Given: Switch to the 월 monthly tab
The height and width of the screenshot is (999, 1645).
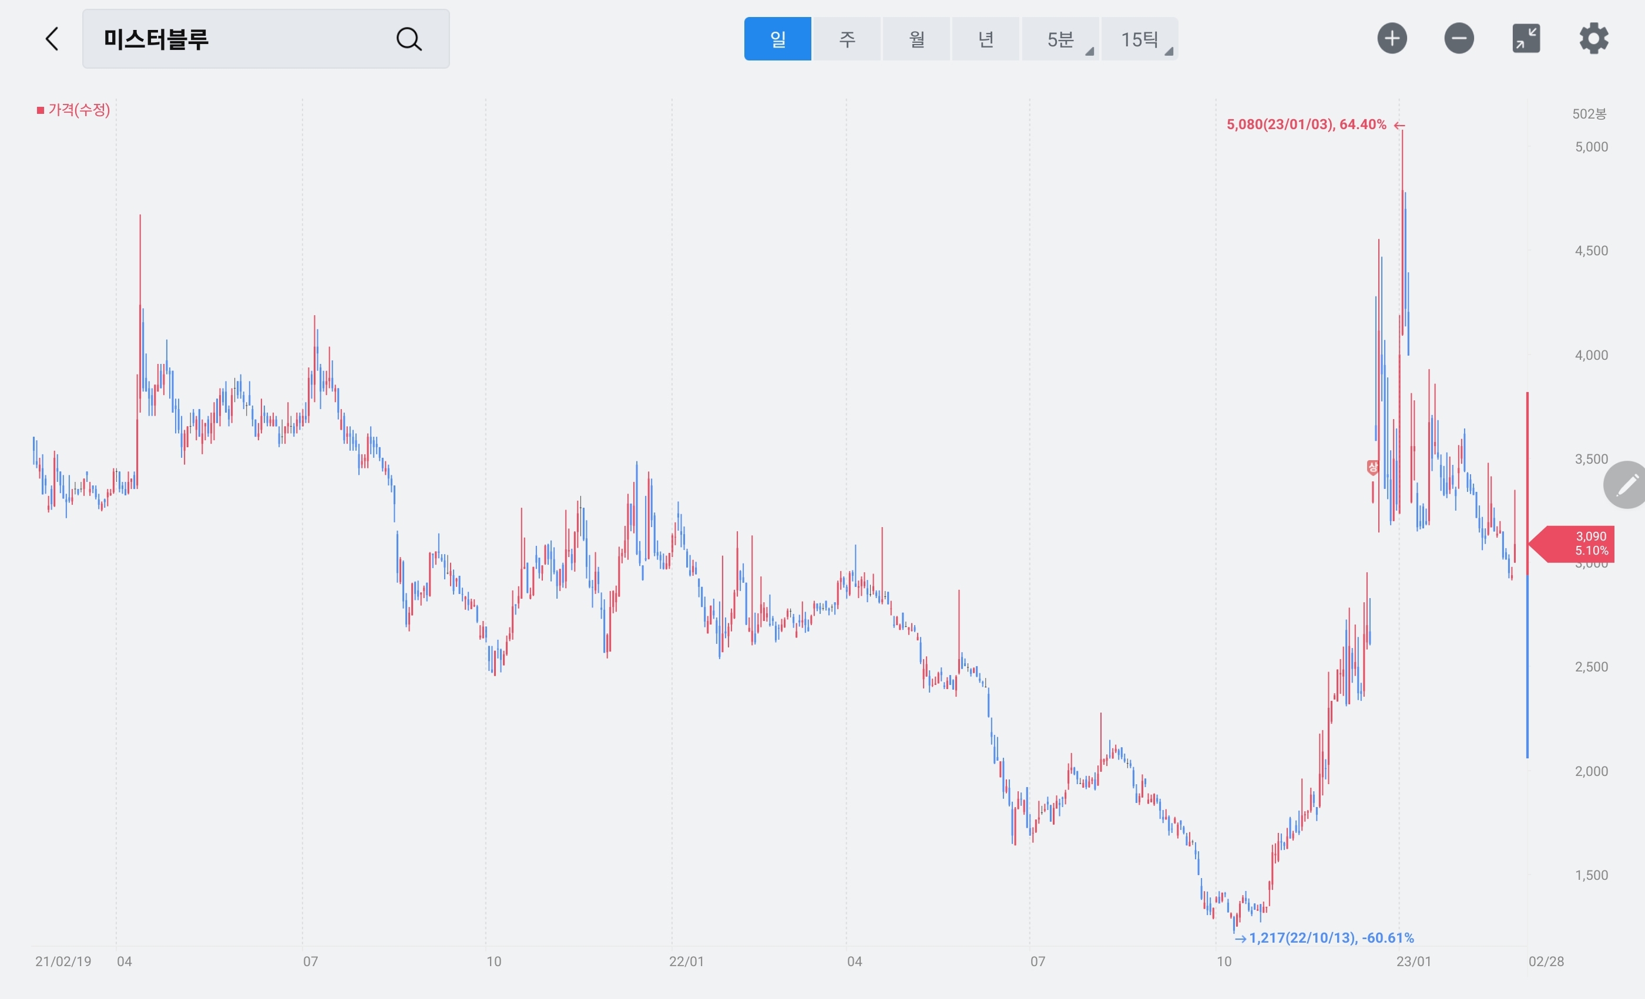Looking at the screenshot, I should [x=916, y=39].
